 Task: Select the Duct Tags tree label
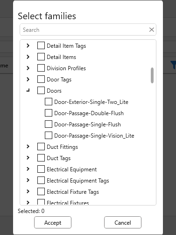tap(59, 158)
